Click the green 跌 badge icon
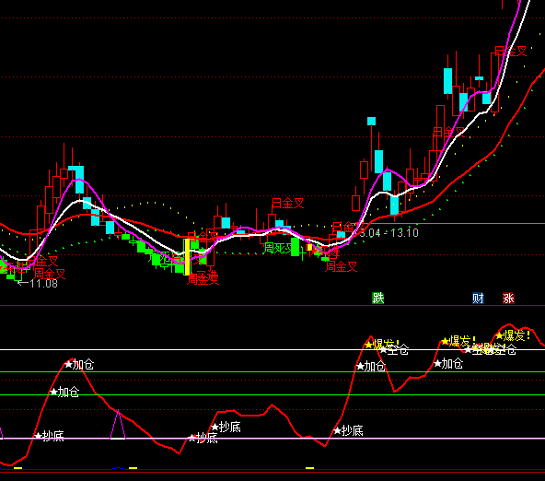The width and height of the screenshot is (545, 481). (377, 298)
